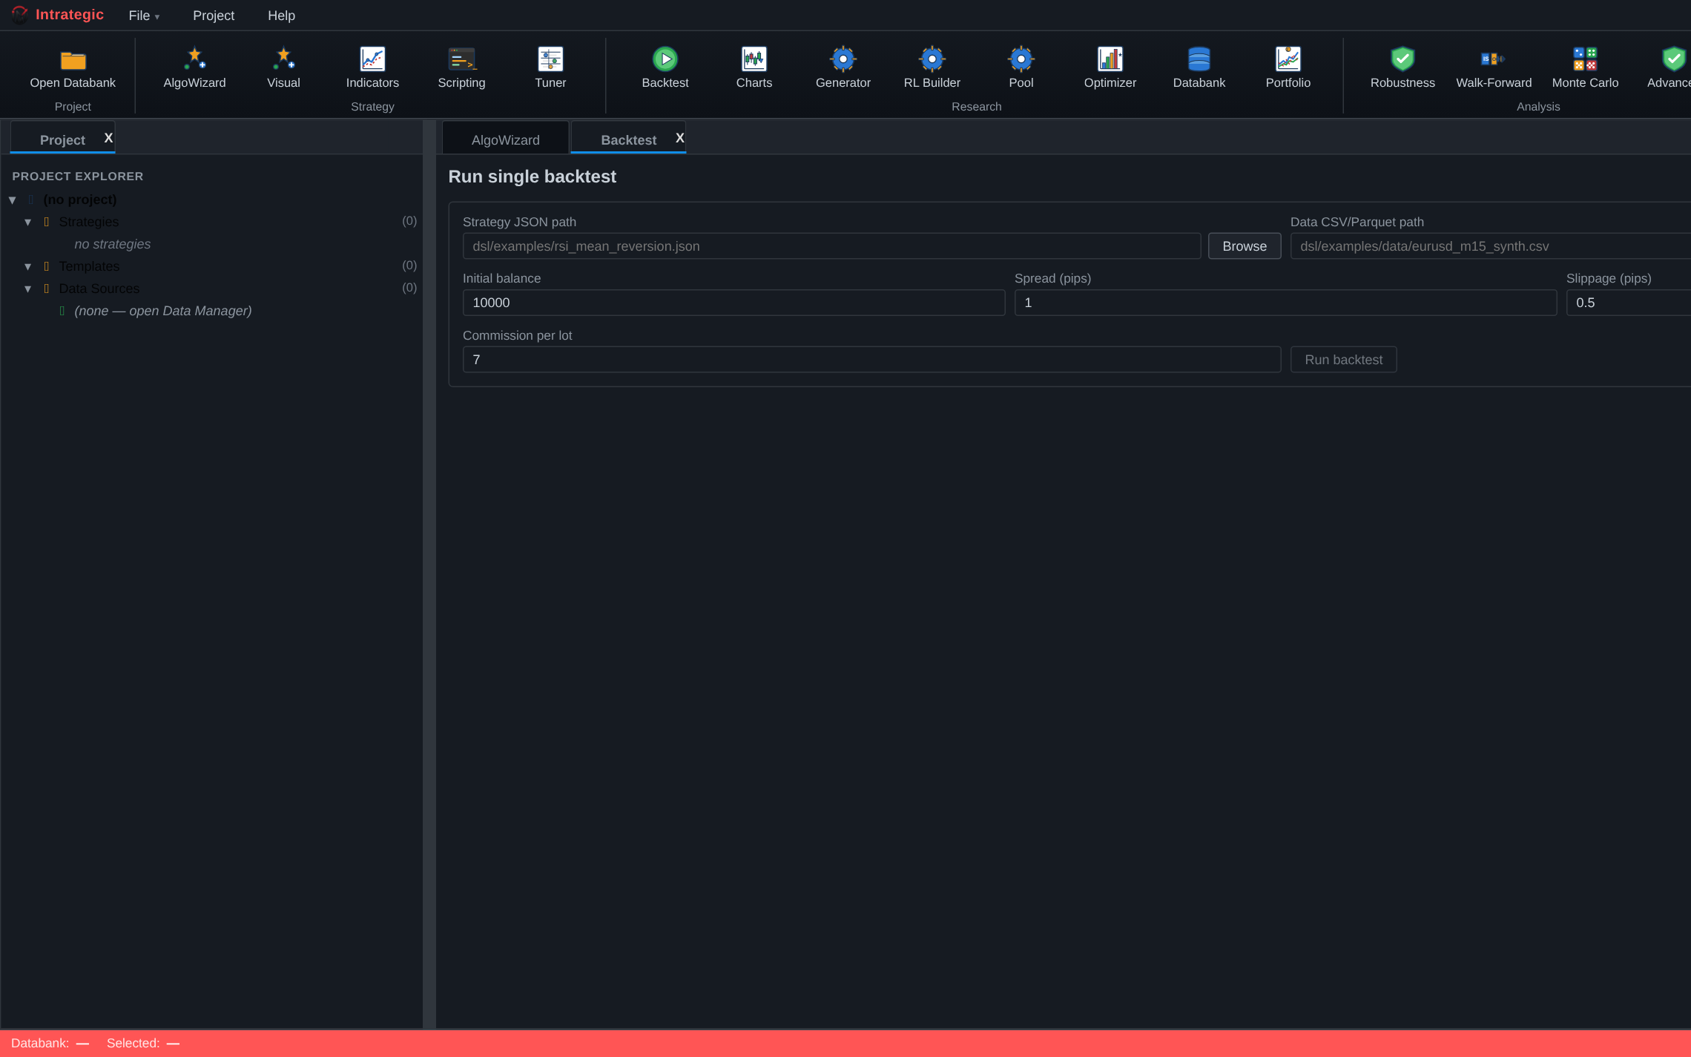Image resolution: width=1691 pixels, height=1057 pixels.
Task: Edit the Initial balance field
Action: 734,303
